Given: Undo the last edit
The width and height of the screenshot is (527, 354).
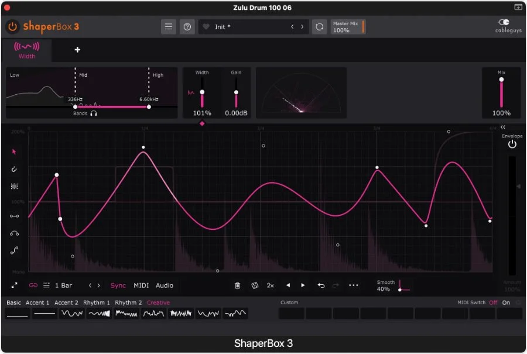Looking at the screenshot, I should [321, 286].
